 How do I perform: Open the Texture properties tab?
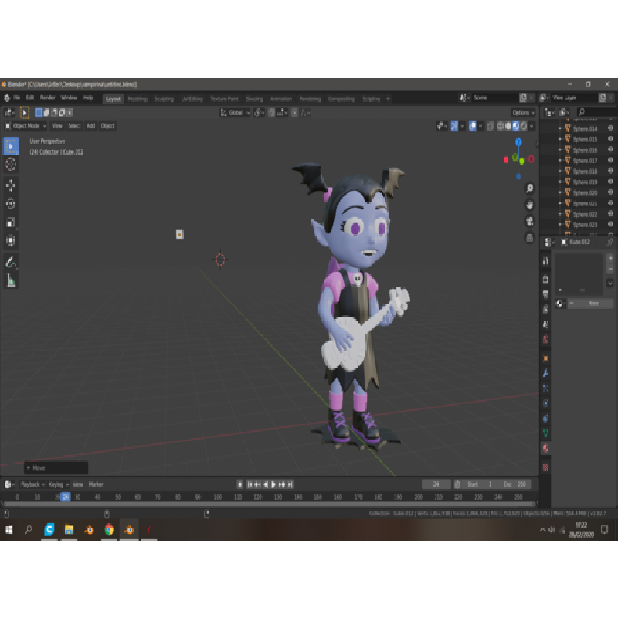[x=545, y=467]
